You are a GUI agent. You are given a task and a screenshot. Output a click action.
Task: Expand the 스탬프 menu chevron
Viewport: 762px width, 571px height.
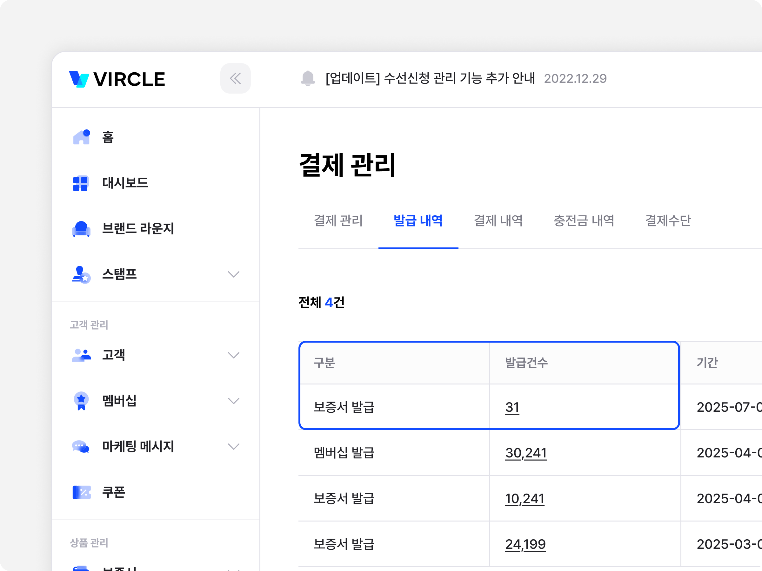[234, 274]
